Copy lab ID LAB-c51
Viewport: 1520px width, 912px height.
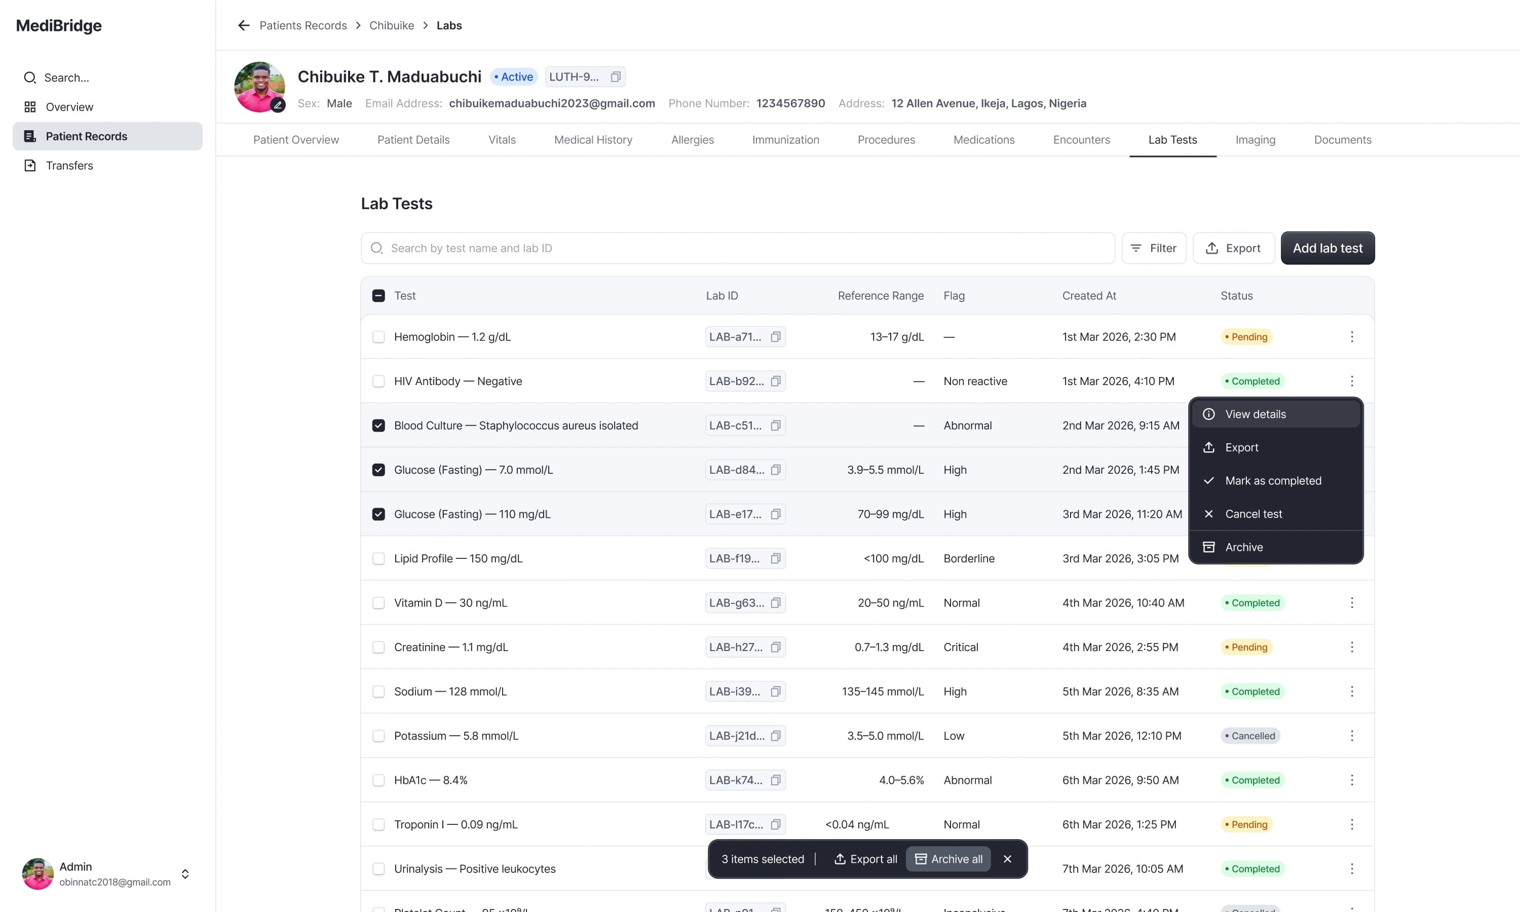pyautogui.click(x=775, y=425)
